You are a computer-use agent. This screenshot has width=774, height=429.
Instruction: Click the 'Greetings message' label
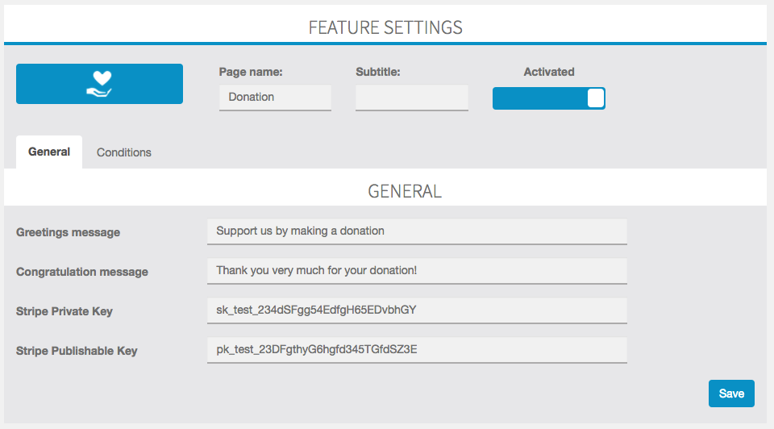[68, 232]
